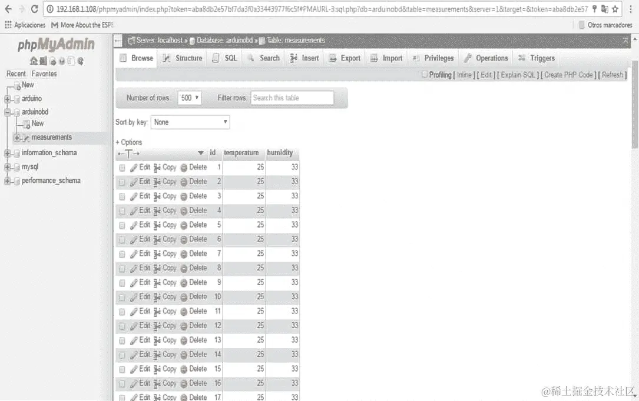This screenshot has height=401, width=639.
Task: Expand the performance_schema database node
Action: coord(7,181)
